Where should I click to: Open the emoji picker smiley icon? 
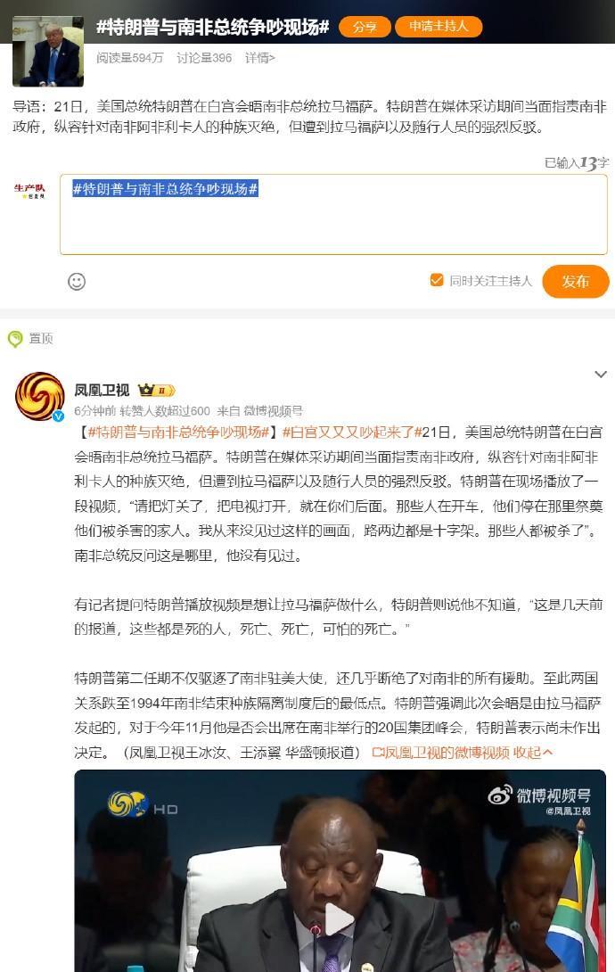coord(76,282)
